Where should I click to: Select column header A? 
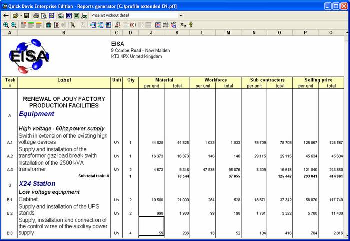(10, 33)
